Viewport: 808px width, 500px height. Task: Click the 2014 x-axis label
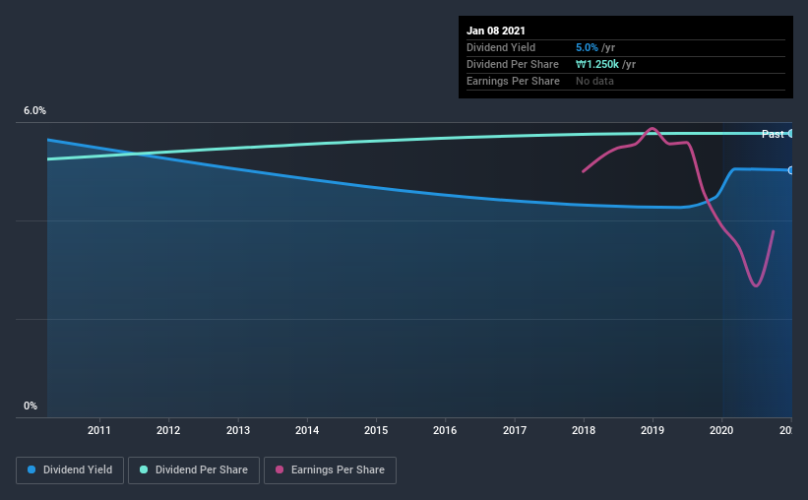point(307,430)
